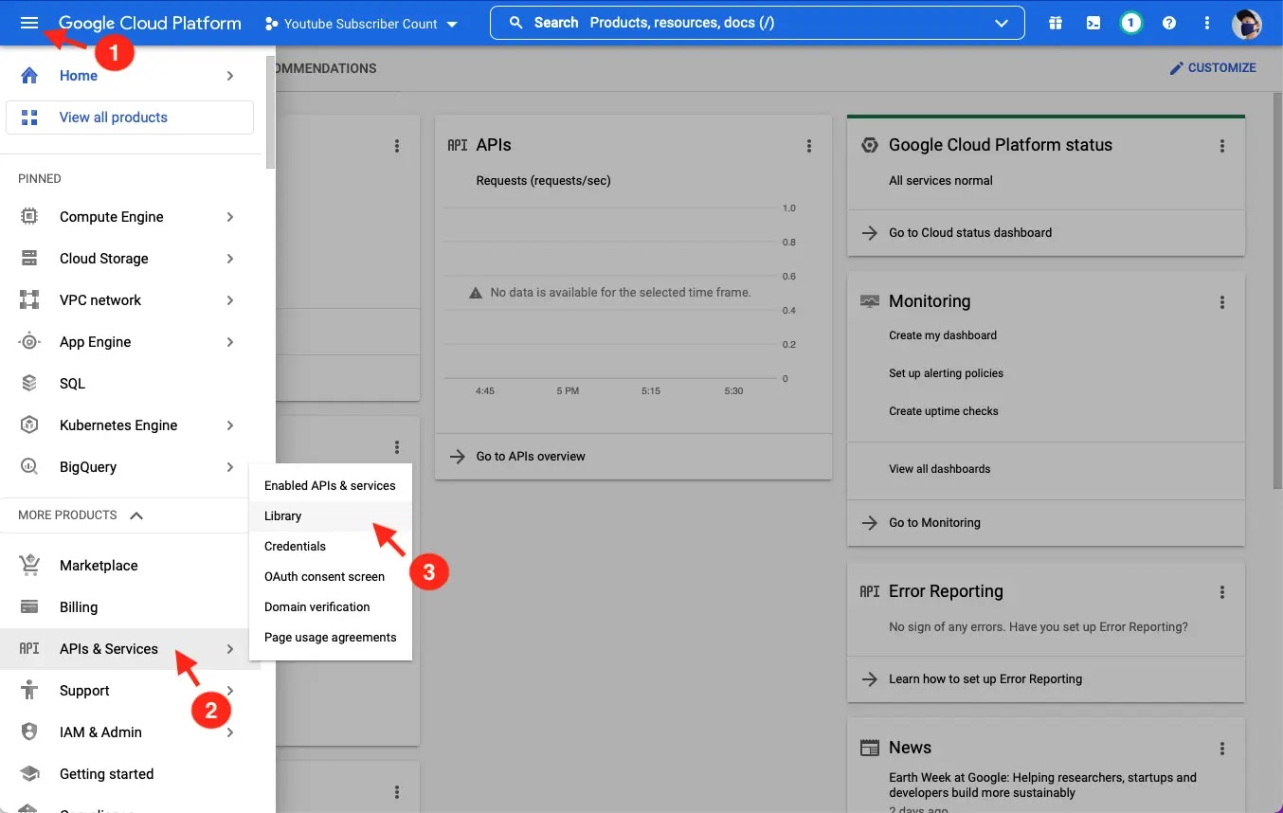Expand the search bar dropdown arrow
This screenshot has width=1283, height=813.
[x=1002, y=23]
